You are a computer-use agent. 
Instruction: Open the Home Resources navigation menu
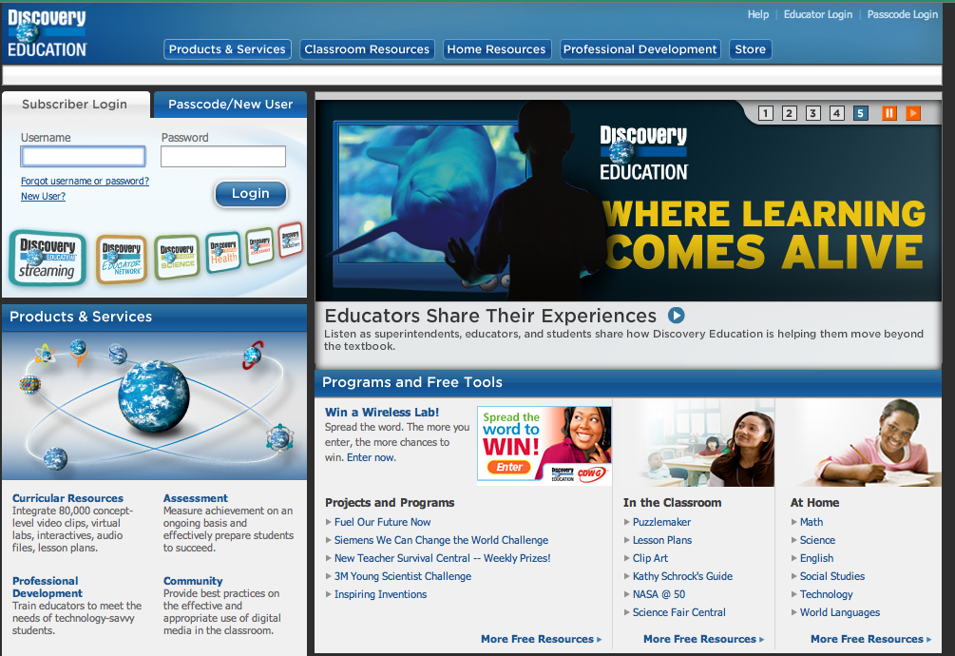(496, 49)
